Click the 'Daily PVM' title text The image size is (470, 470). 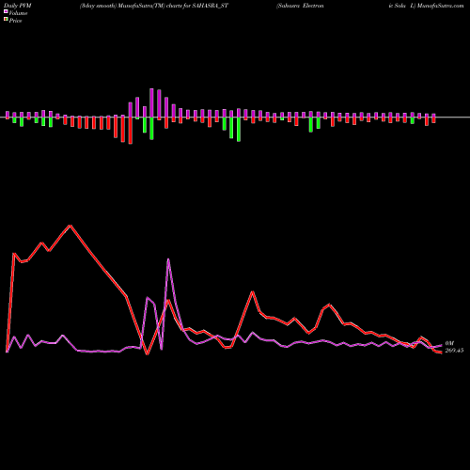18,6
